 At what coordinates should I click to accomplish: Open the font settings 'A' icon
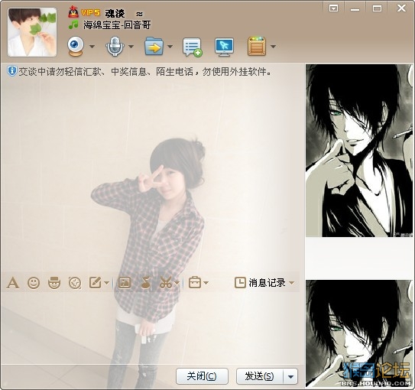(13, 283)
